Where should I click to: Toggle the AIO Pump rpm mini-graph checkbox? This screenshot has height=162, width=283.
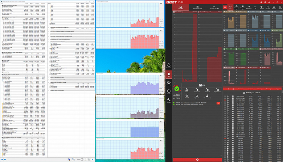(x=237, y=49)
